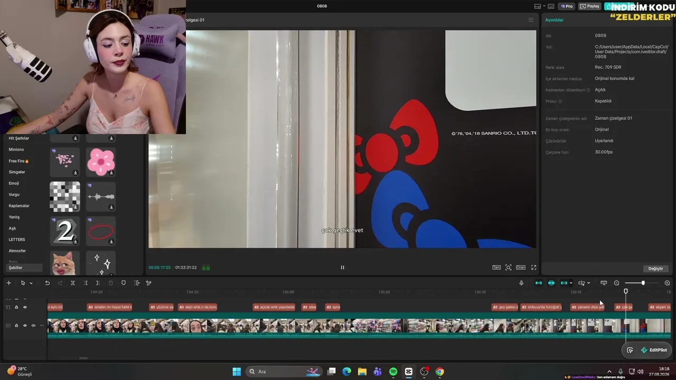Click the Pro badge button
Image resolution: width=676 pixels, height=380 pixels.
(567, 6)
